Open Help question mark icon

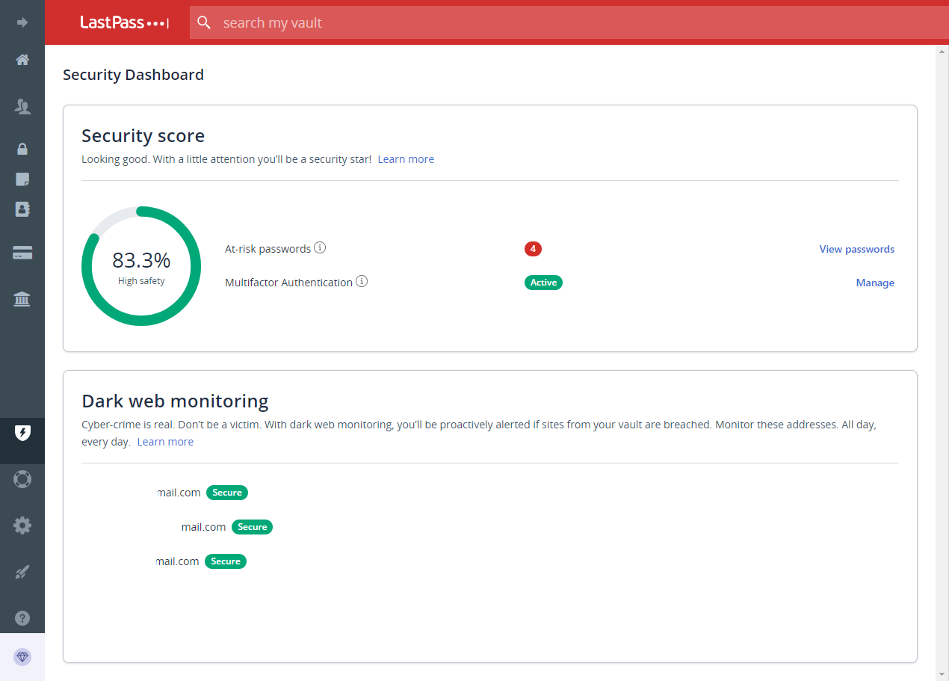22,618
